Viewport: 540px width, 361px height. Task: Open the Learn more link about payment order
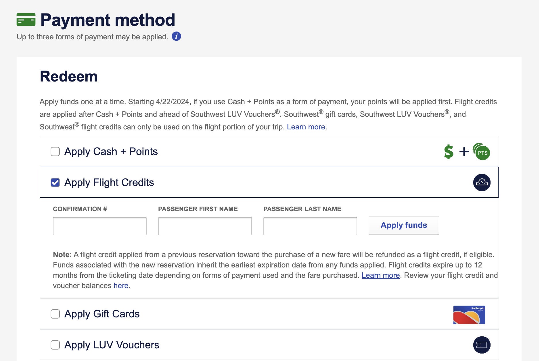[306, 127]
